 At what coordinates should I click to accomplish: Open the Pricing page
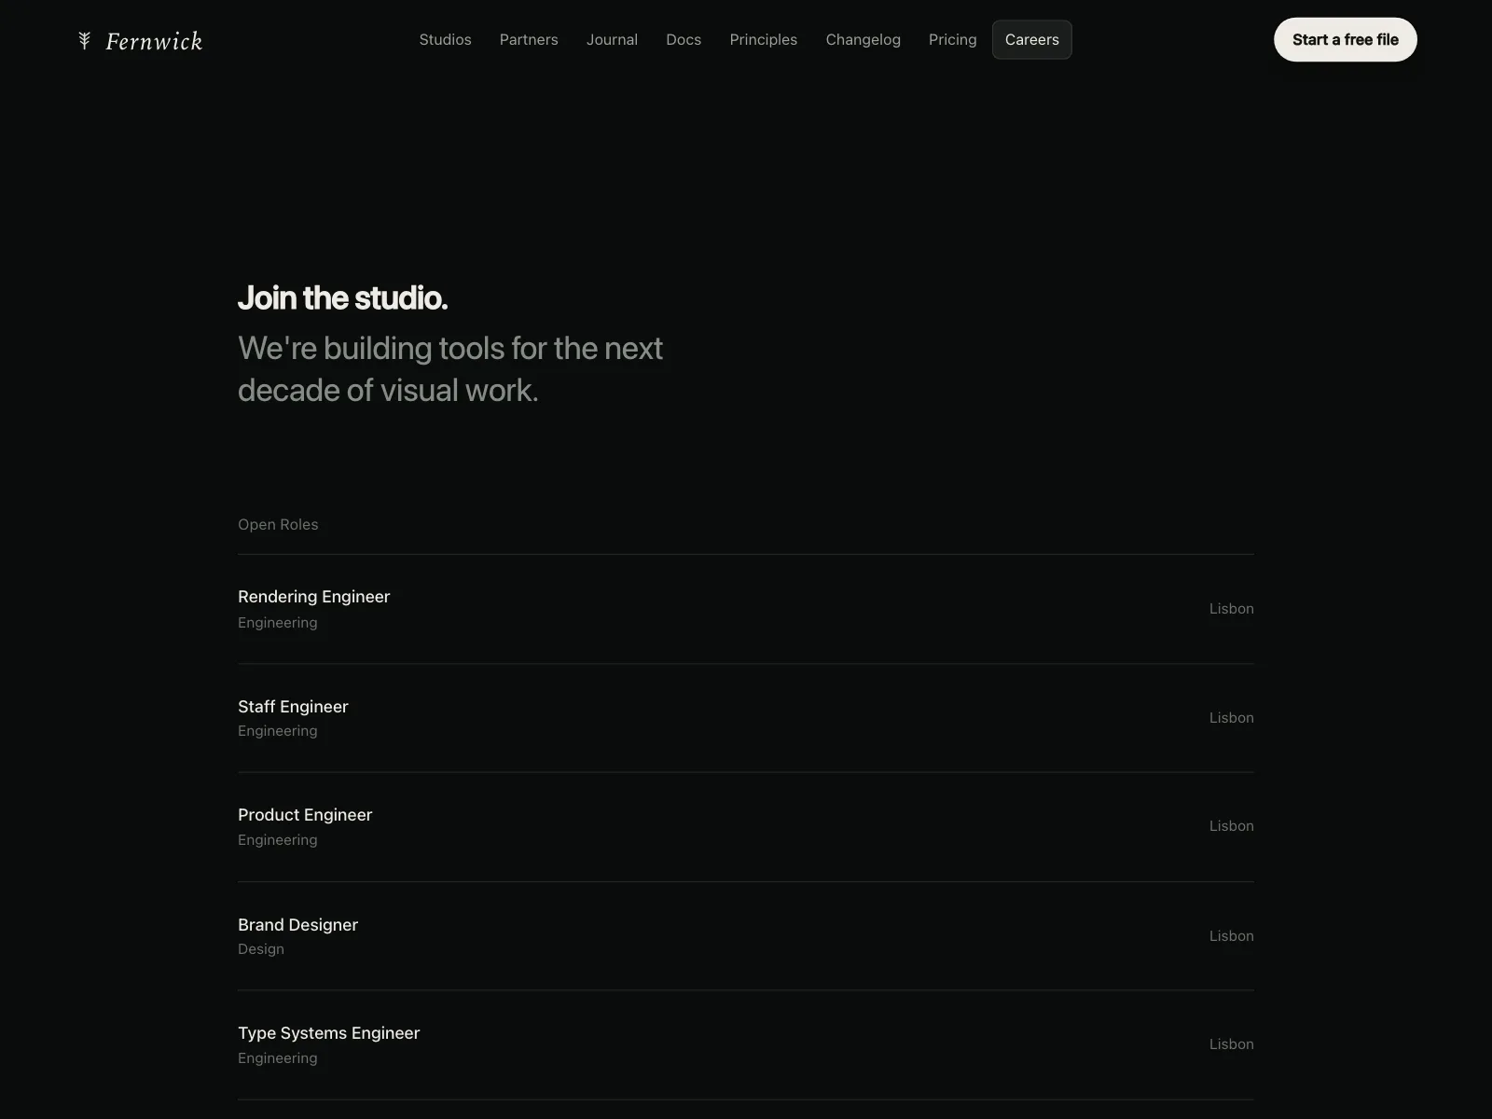(x=952, y=39)
